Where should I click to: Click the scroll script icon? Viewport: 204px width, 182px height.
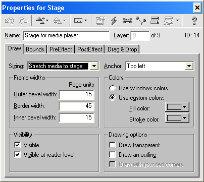[x=155, y=21]
